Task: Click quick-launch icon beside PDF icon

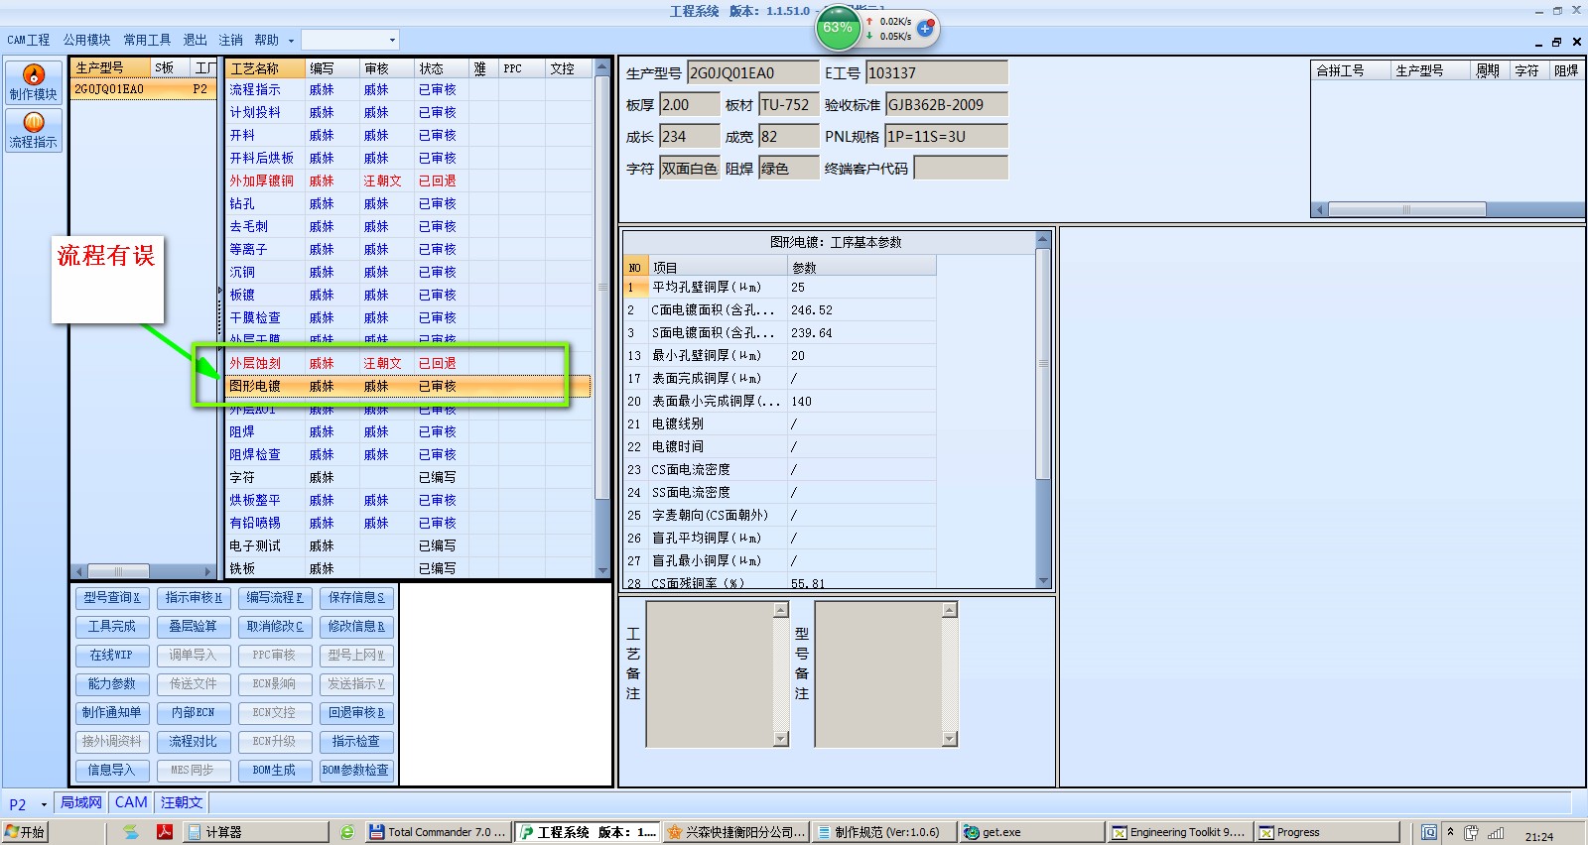Action: [x=131, y=832]
